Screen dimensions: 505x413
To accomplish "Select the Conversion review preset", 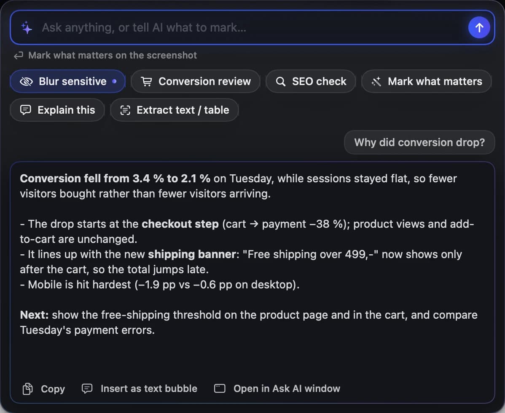I will pyautogui.click(x=196, y=81).
